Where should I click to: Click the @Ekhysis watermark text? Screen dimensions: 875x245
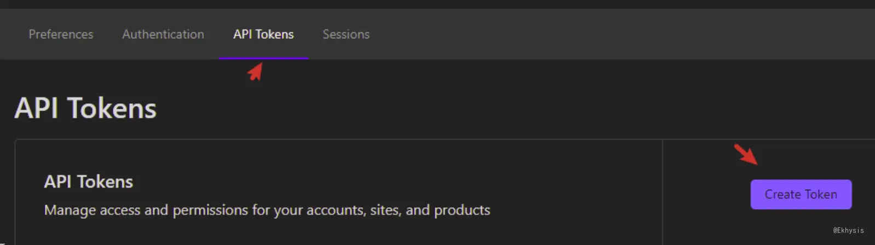tap(848, 230)
